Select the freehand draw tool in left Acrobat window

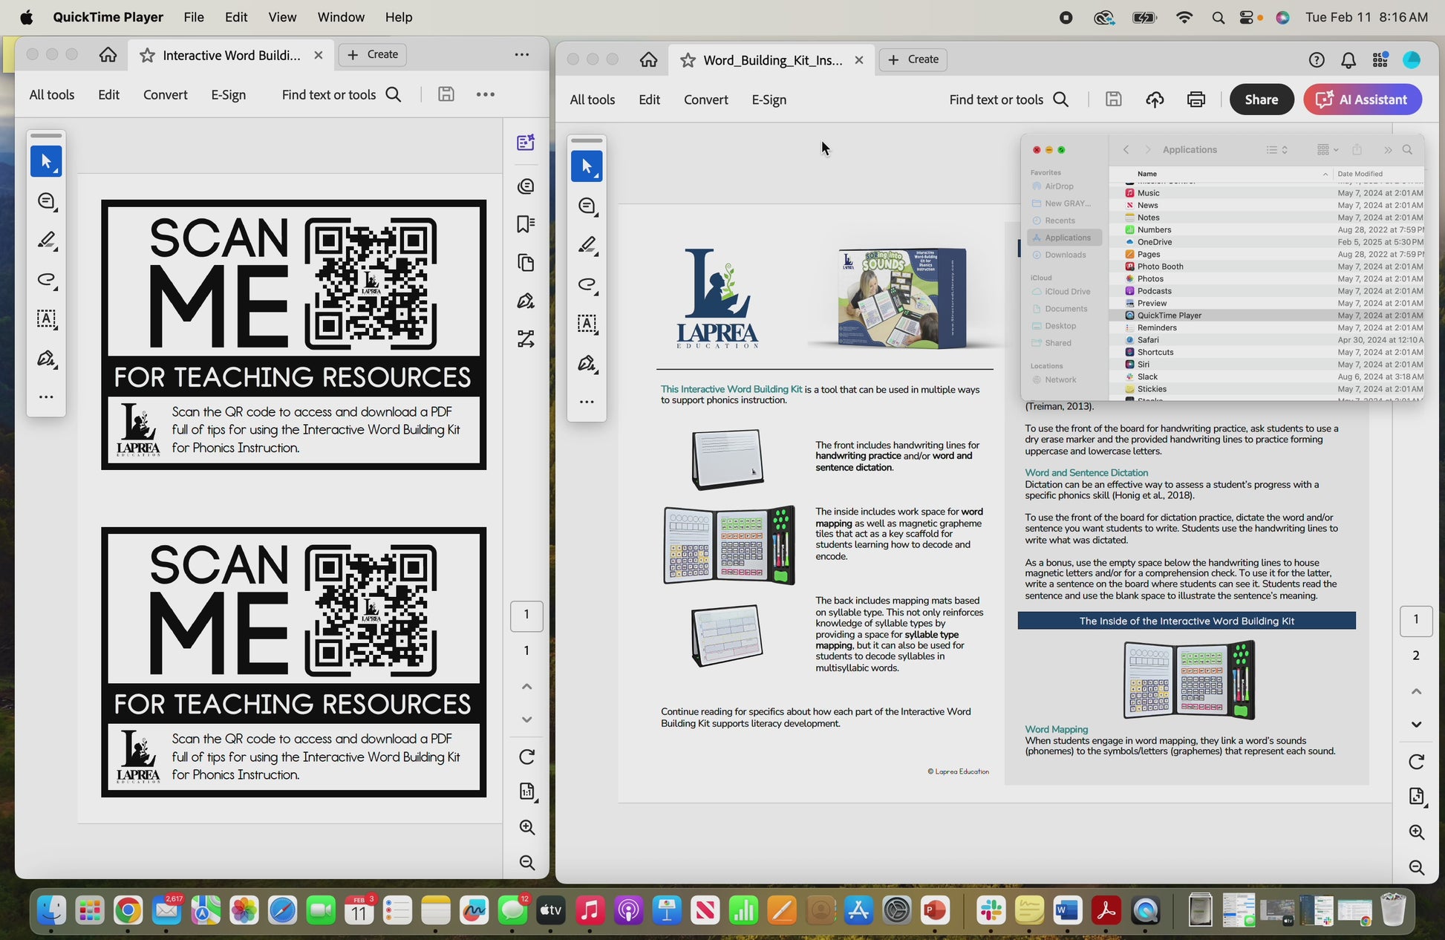[x=46, y=280]
